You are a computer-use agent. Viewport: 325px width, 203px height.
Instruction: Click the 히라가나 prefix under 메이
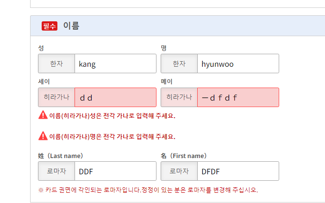[179, 97]
